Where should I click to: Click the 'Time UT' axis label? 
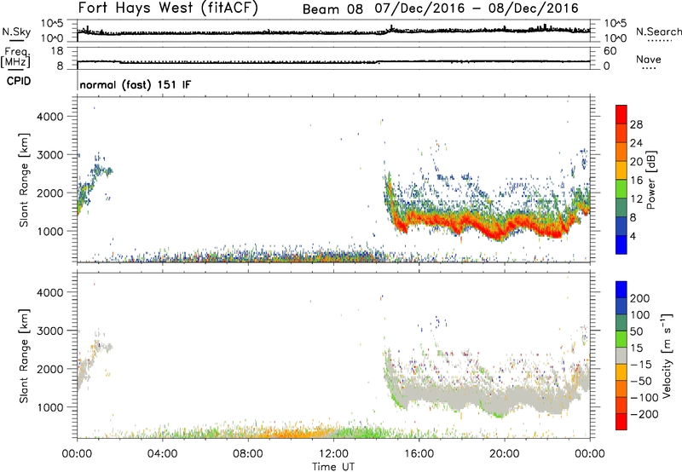[333, 467]
